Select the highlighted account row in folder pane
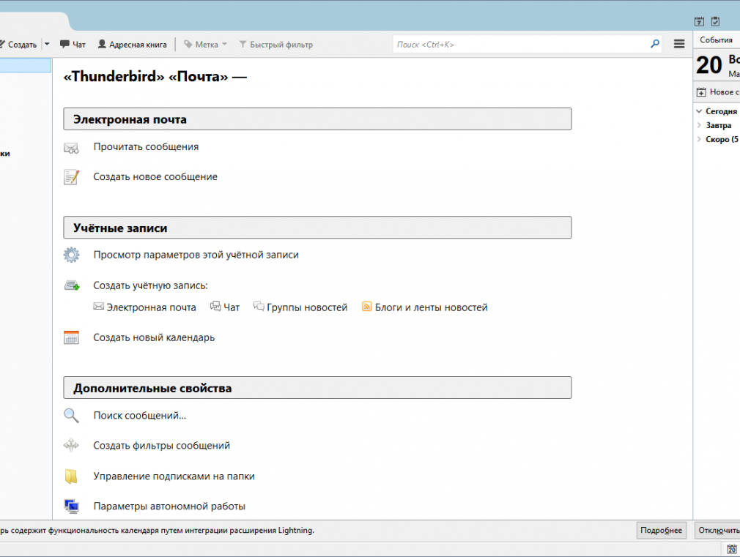740x557 pixels. [x=26, y=65]
